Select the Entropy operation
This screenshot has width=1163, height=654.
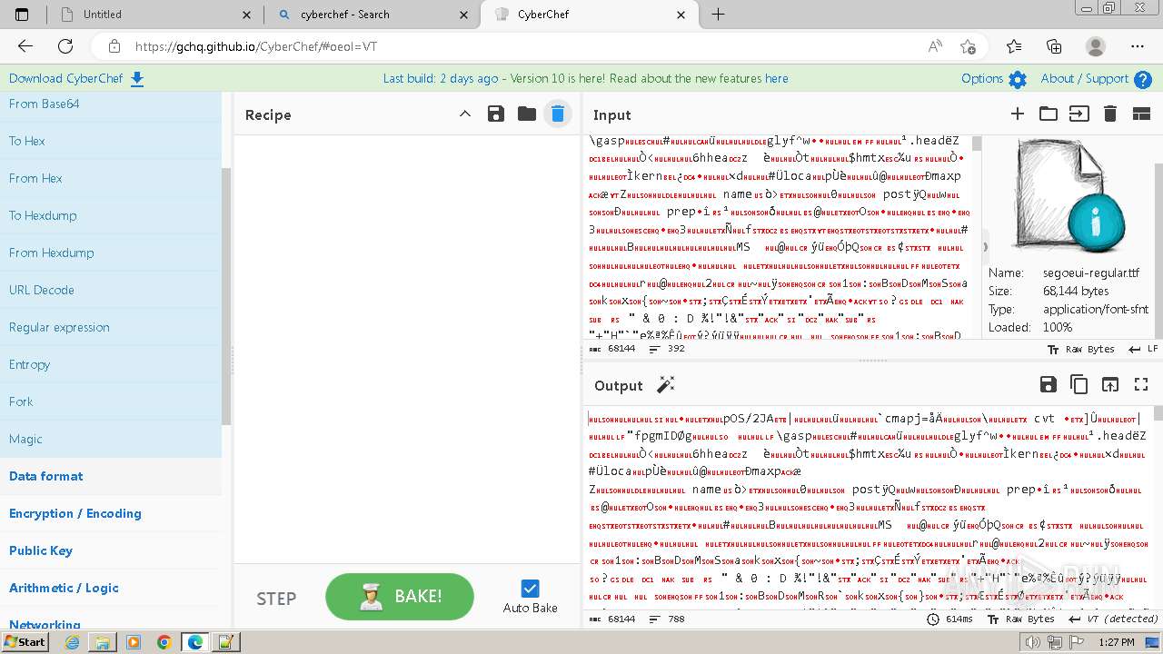click(111, 364)
